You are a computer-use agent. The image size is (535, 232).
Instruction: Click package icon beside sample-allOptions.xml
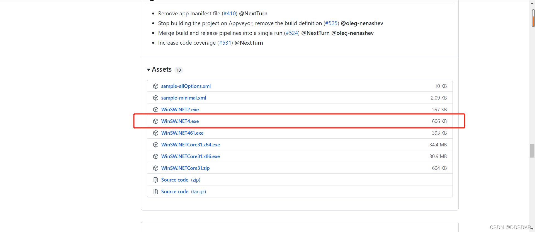tap(156, 86)
